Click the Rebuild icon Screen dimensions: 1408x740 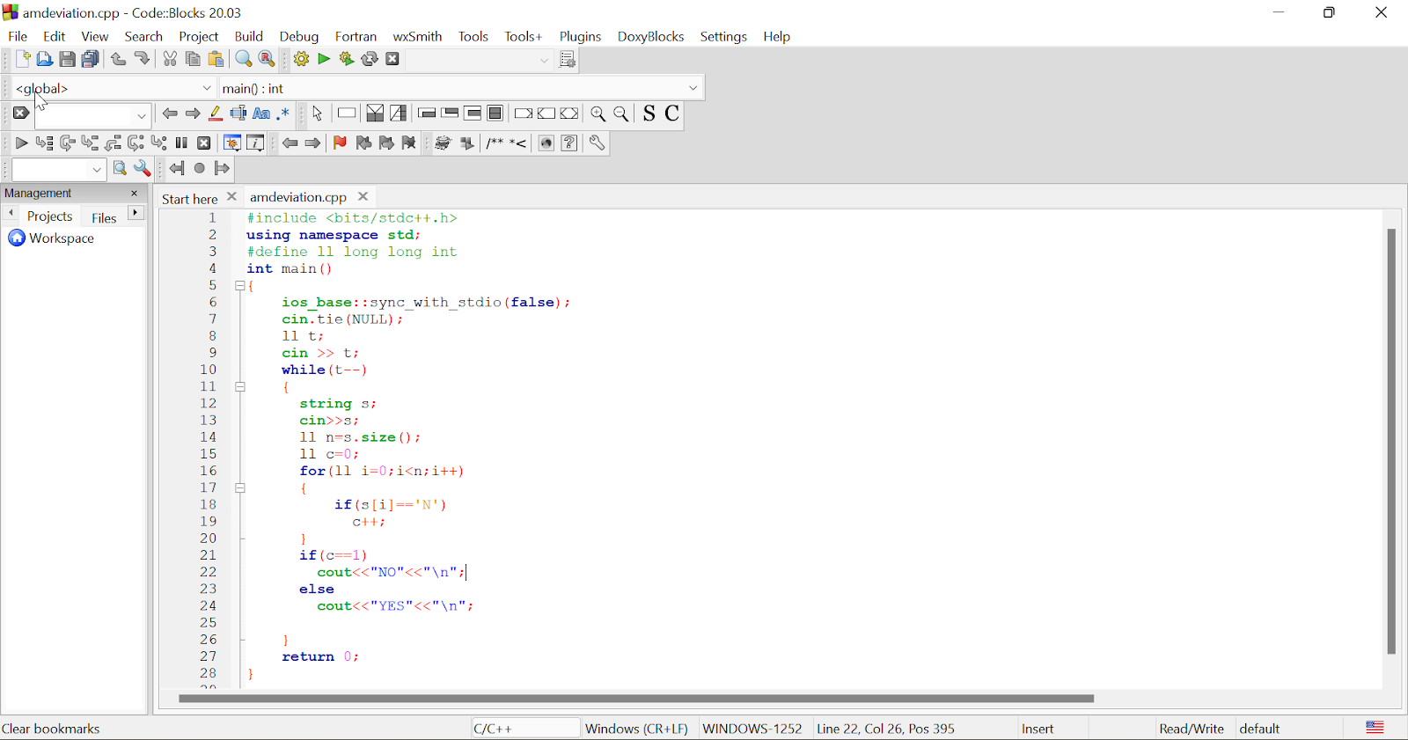(x=370, y=60)
